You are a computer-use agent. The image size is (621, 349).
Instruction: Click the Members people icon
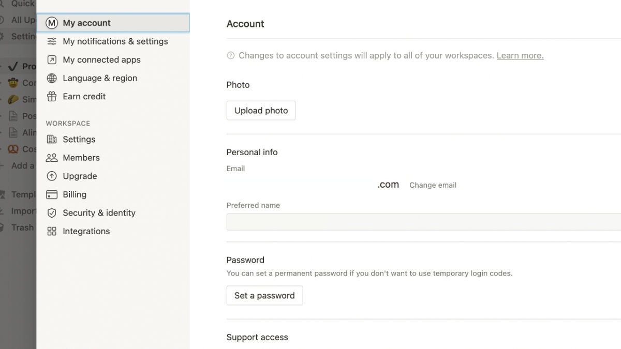(52, 158)
